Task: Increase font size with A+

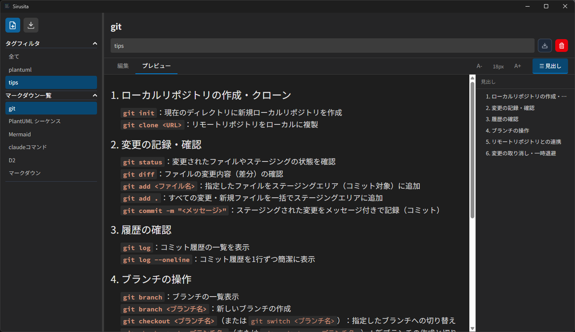Action: [x=518, y=66]
